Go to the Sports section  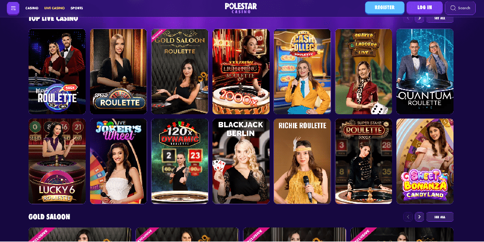(x=76, y=8)
